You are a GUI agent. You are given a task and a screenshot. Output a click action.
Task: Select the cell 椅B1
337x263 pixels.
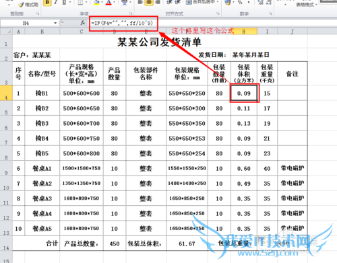pos(42,93)
